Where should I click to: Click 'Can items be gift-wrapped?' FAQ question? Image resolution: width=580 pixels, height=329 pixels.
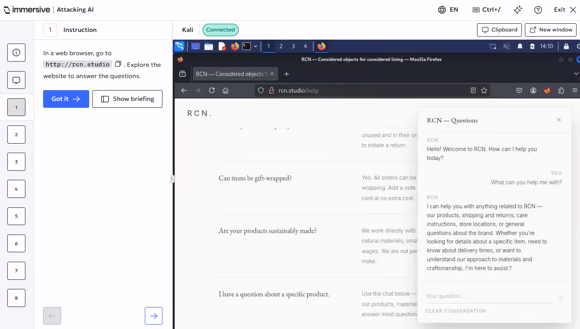click(255, 178)
